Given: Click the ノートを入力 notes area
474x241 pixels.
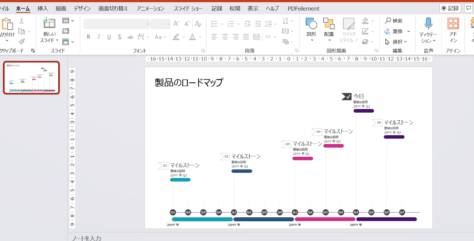Looking at the screenshot, I should click(88, 238).
